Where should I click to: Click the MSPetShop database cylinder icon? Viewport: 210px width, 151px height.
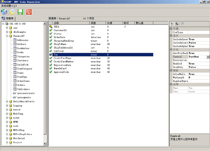[x=10, y=130]
